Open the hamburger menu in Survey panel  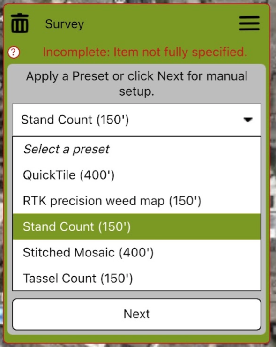(249, 23)
